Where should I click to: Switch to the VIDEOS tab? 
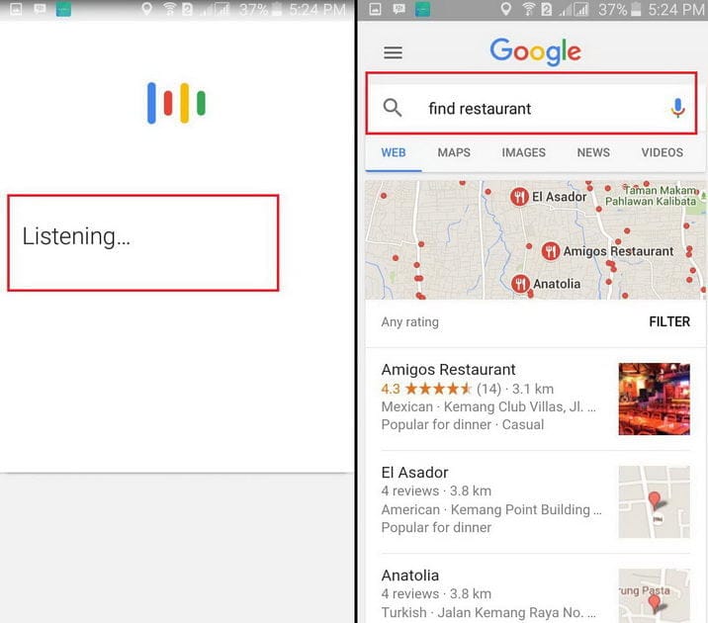[x=662, y=152]
